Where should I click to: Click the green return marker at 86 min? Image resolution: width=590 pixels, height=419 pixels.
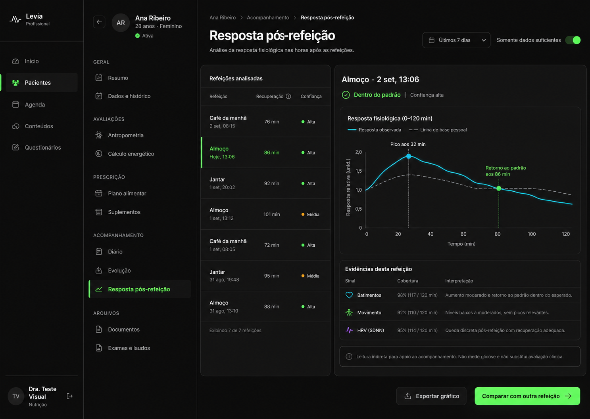[x=499, y=189]
